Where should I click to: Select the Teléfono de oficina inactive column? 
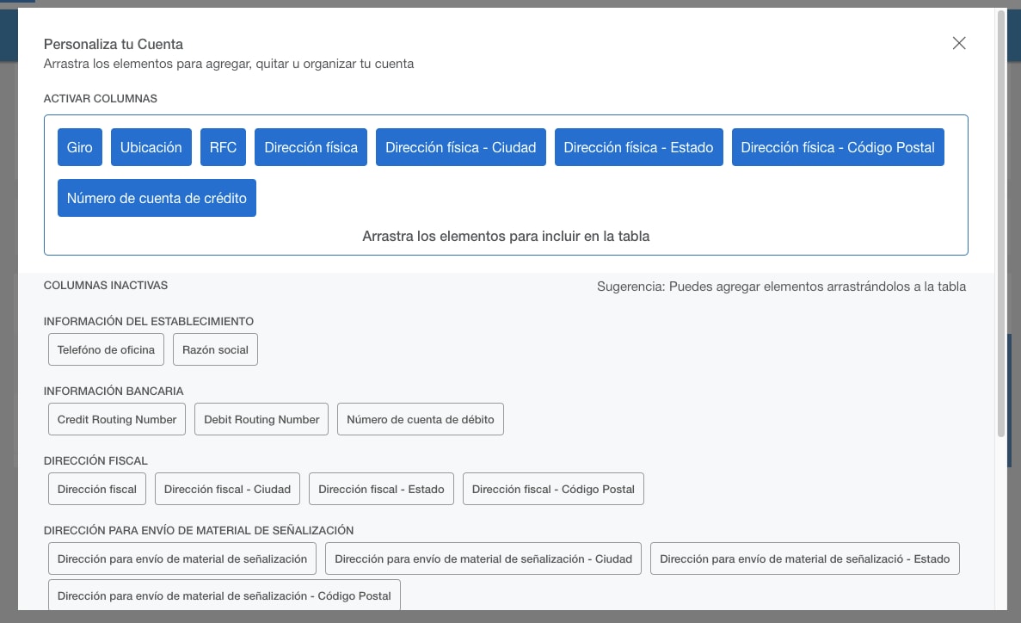point(106,349)
